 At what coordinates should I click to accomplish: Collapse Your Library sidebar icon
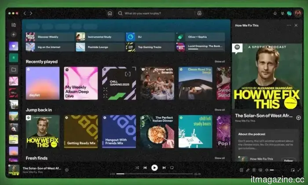[x=13, y=25]
